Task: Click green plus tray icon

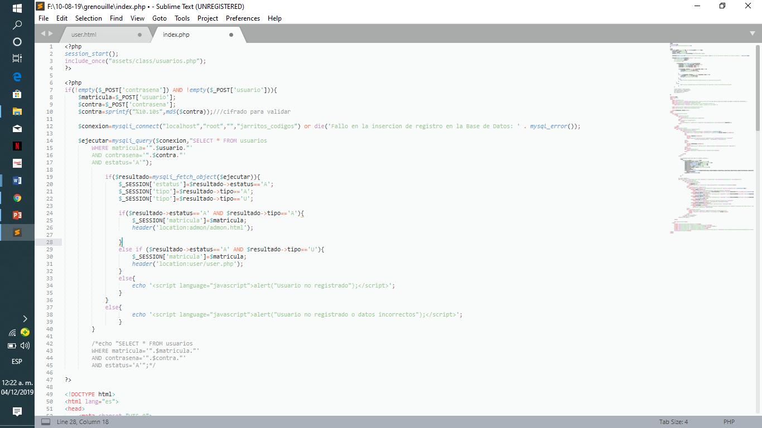Action: click(25, 332)
